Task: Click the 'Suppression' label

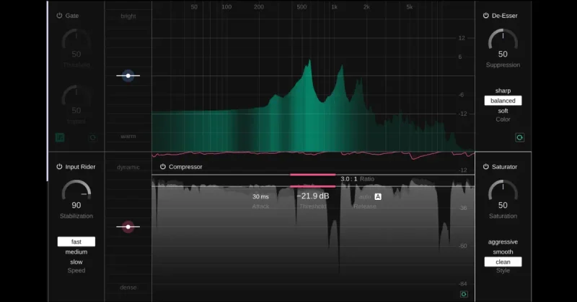Action: tap(503, 65)
